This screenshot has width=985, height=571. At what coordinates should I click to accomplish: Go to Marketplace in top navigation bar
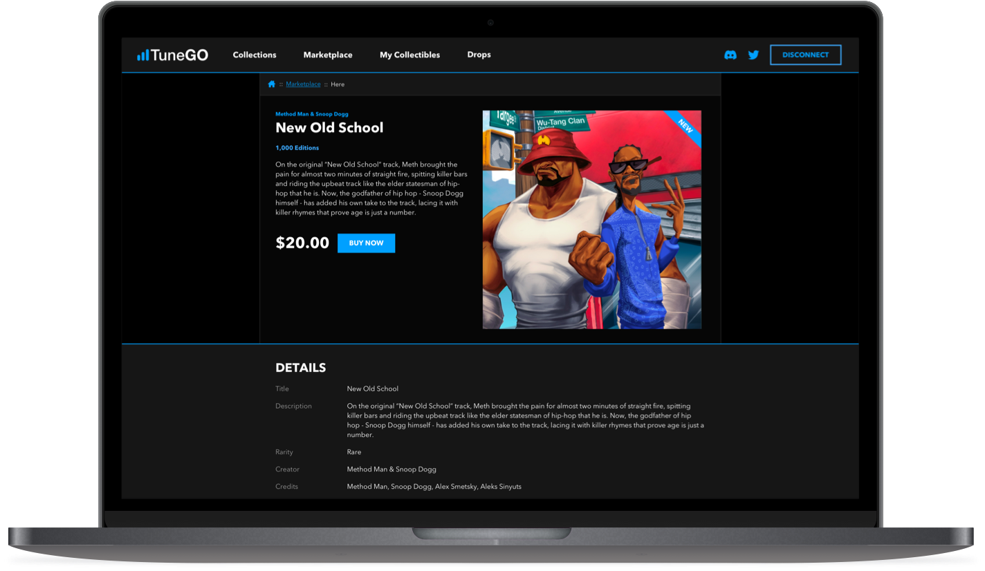(x=328, y=55)
